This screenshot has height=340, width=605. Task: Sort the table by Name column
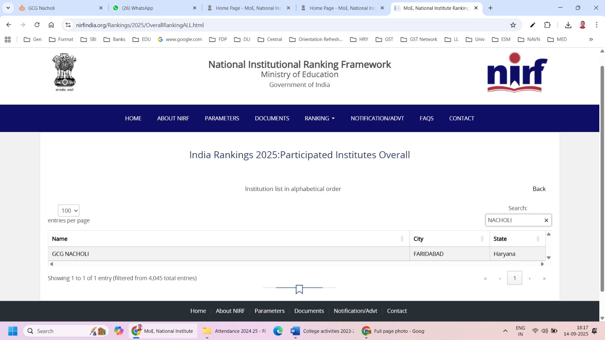tap(228, 239)
